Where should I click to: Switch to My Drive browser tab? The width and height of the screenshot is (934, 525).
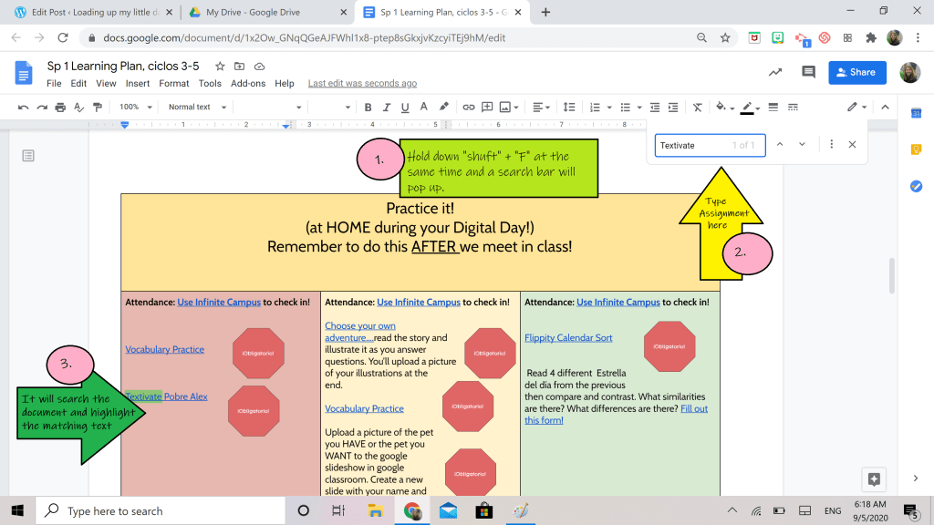pyautogui.click(x=263, y=13)
